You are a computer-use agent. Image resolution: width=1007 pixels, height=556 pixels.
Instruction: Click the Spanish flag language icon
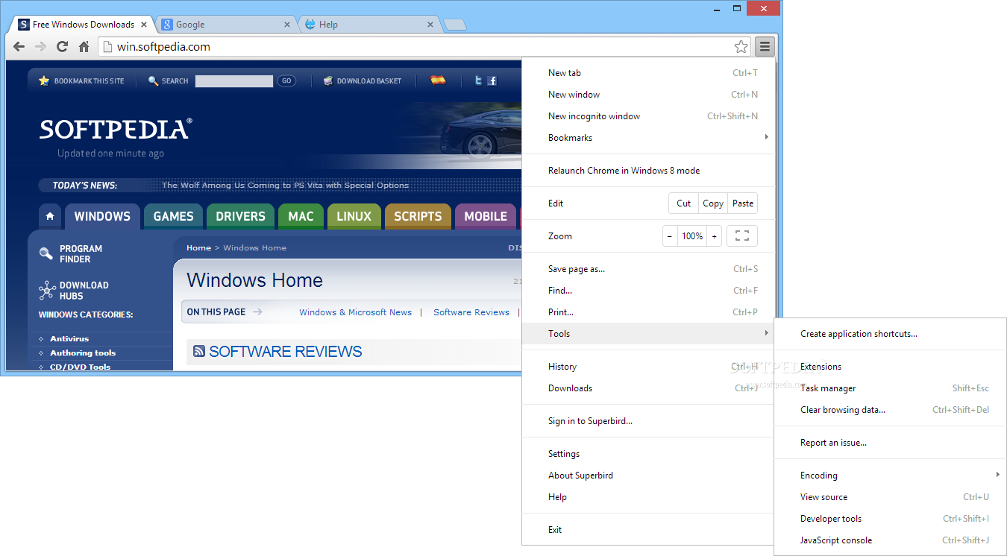tap(438, 80)
